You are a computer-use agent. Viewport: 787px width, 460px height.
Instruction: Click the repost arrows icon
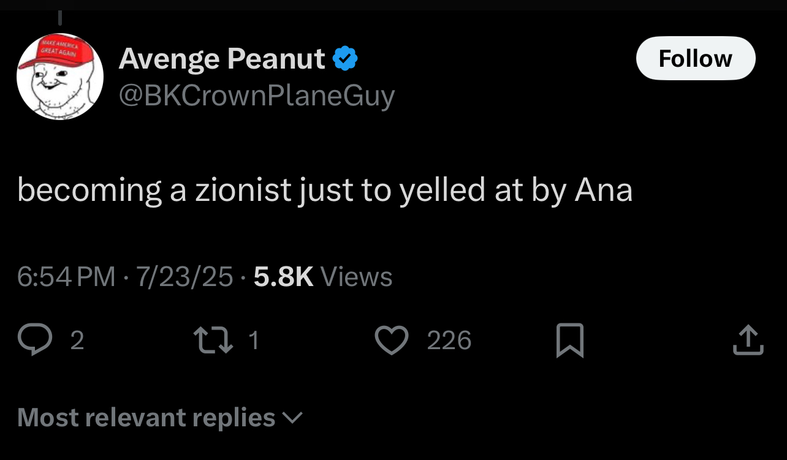click(213, 340)
